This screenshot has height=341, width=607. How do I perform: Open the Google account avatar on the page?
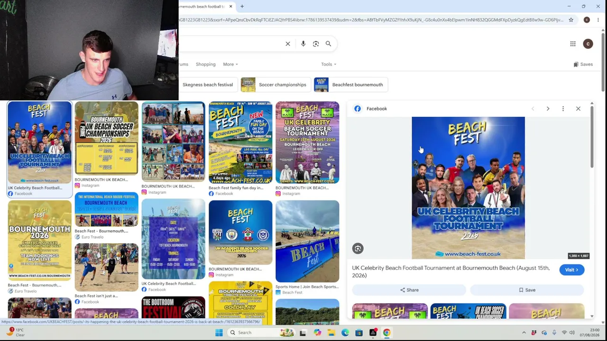click(x=588, y=44)
